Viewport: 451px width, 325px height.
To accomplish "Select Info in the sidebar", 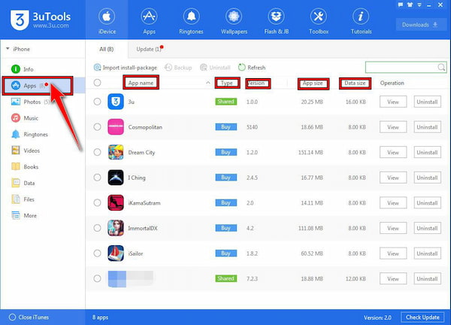I will (x=23, y=69).
